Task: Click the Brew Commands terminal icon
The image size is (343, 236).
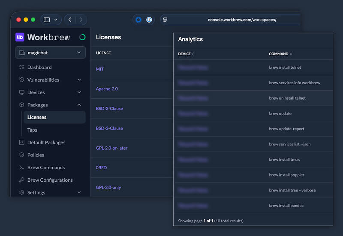Action: point(22,168)
